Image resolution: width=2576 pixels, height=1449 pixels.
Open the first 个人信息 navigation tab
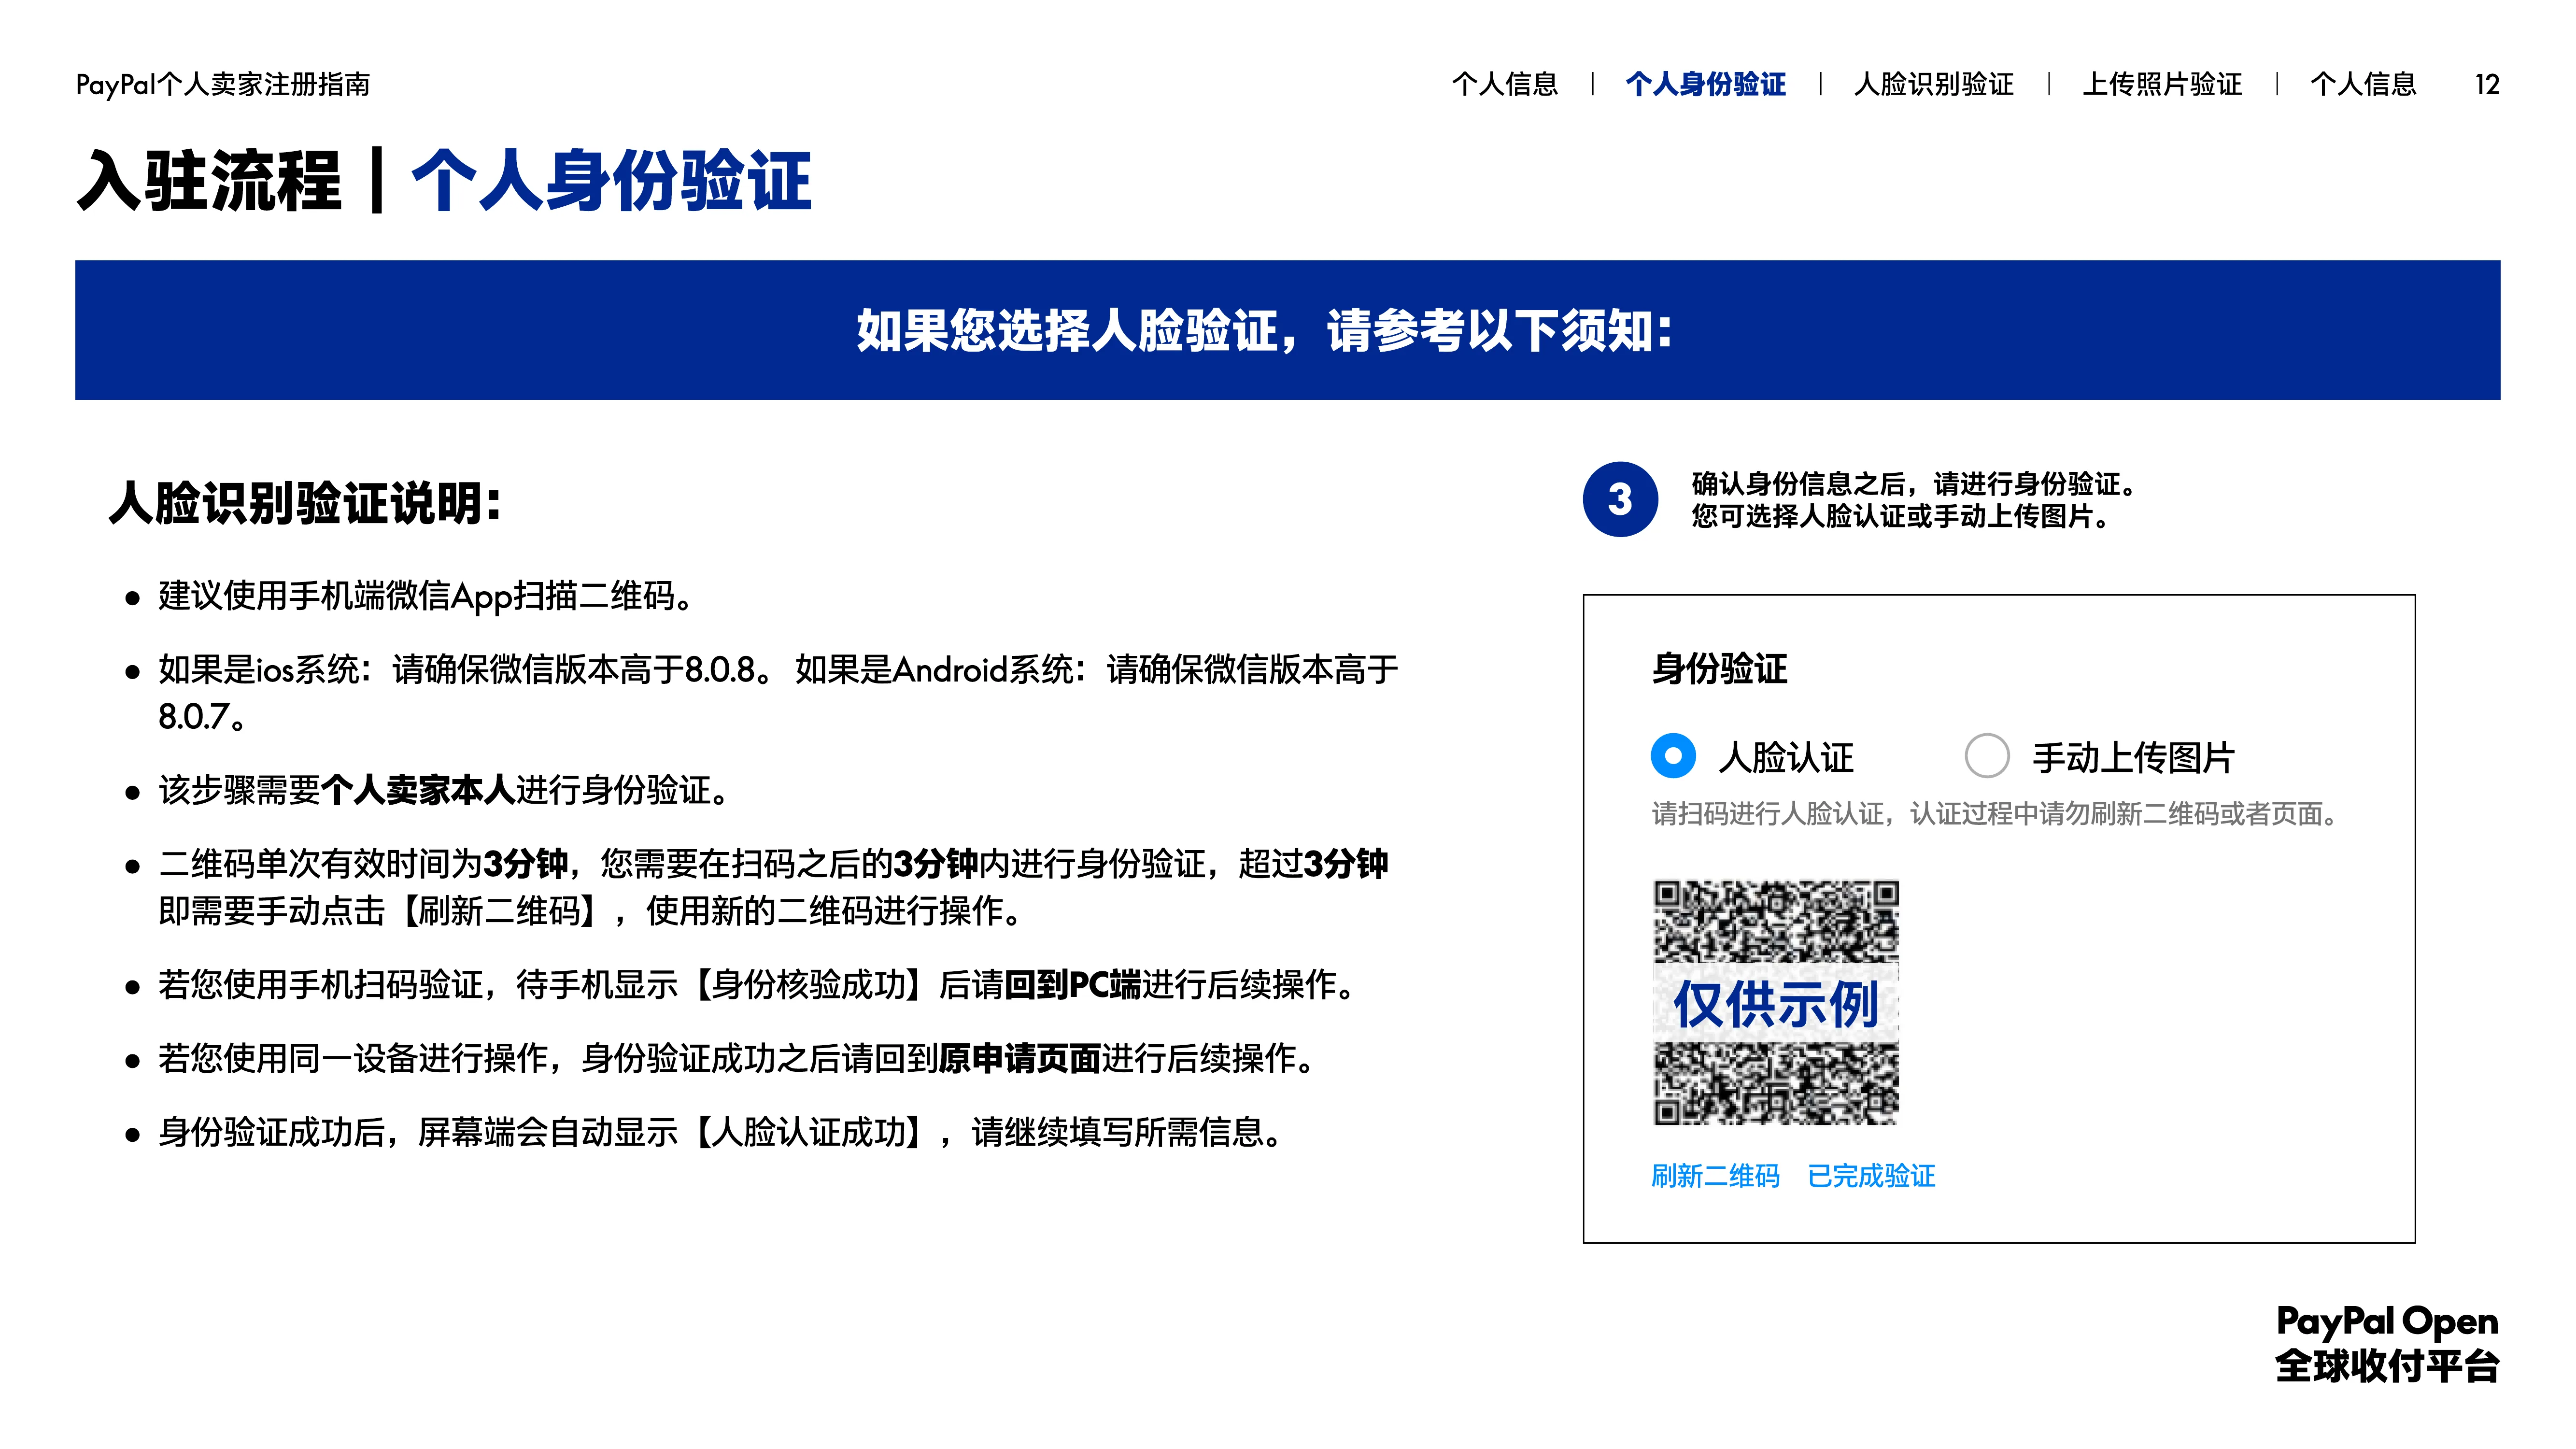coord(1505,84)
